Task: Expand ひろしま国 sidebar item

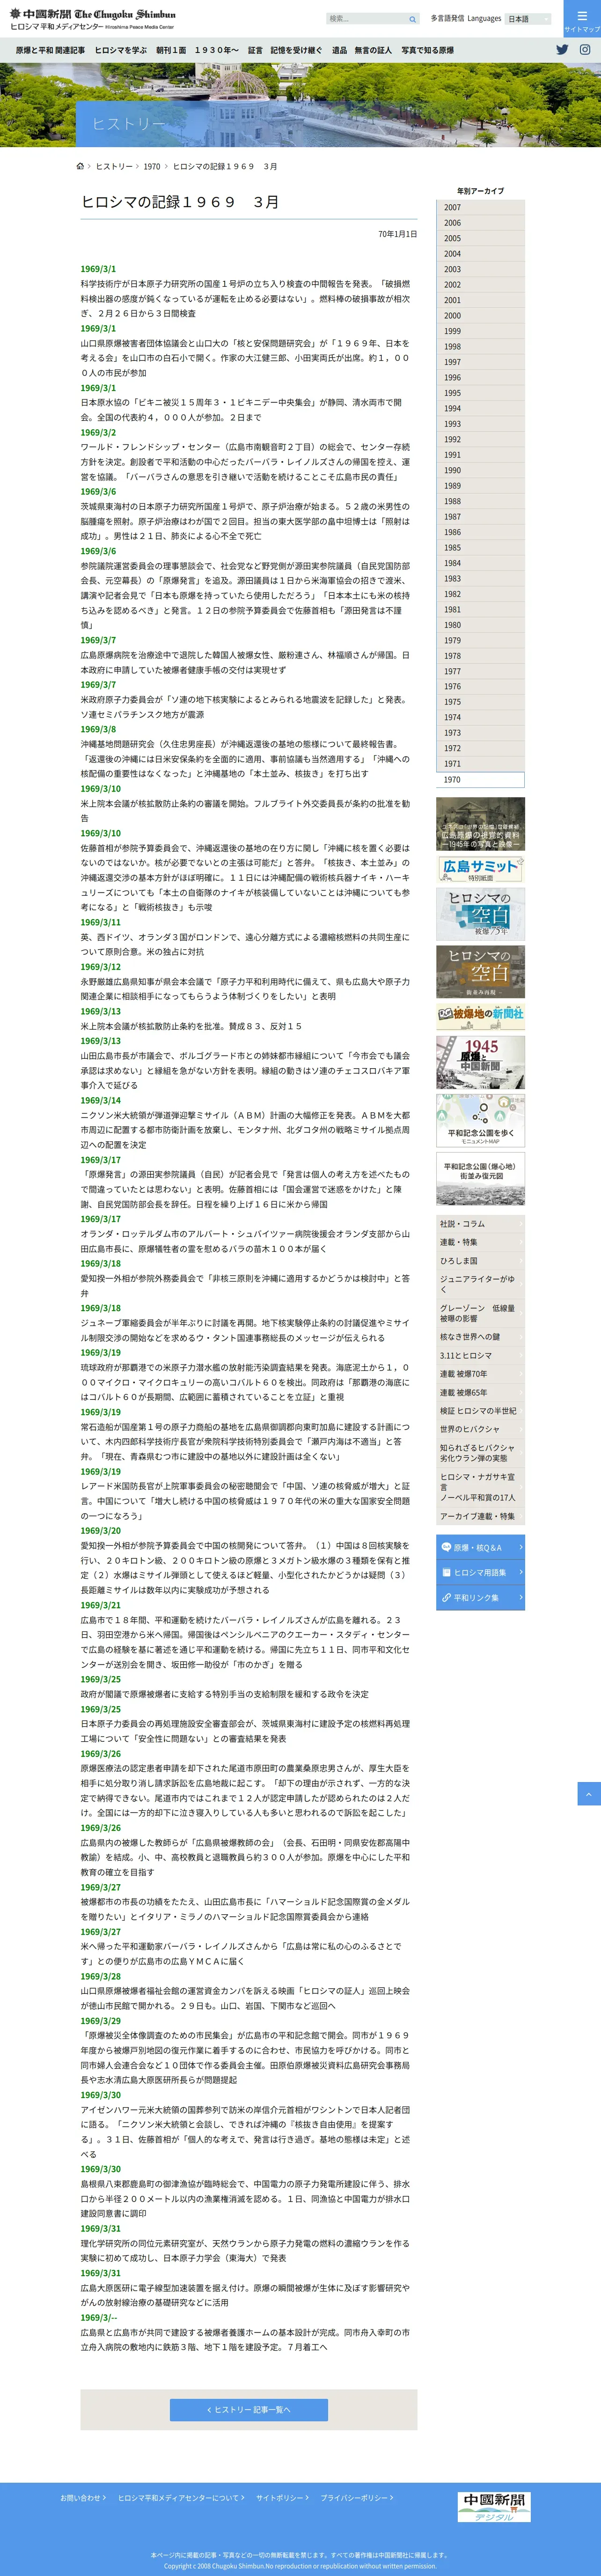Action: coord(480,1261)
